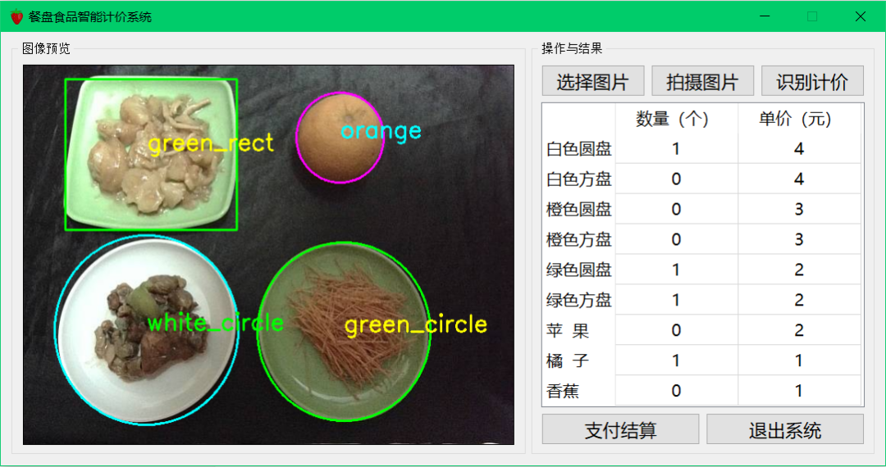Select the unit price cell for 白色方盘
Viewport: 886px width, 467px height.
799,179
